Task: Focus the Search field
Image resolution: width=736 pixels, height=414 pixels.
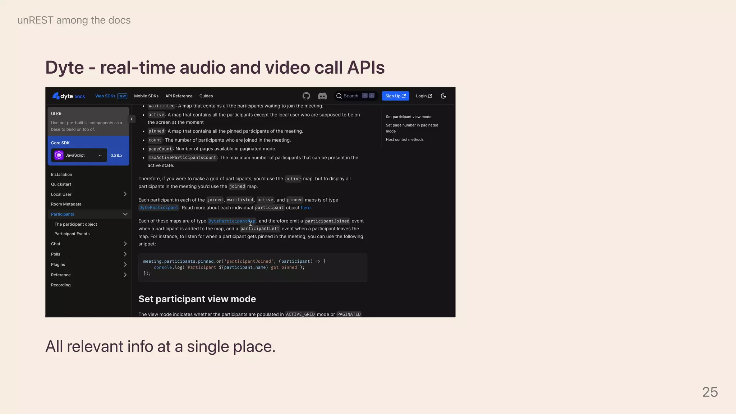Action: click(x=356, y=96)
